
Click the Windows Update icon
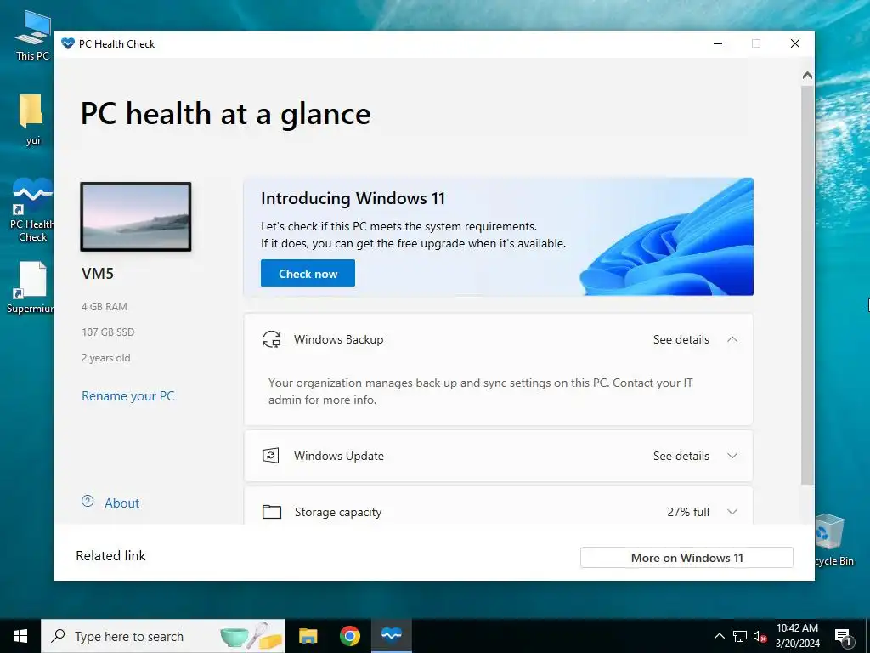[x=271, y=456]
